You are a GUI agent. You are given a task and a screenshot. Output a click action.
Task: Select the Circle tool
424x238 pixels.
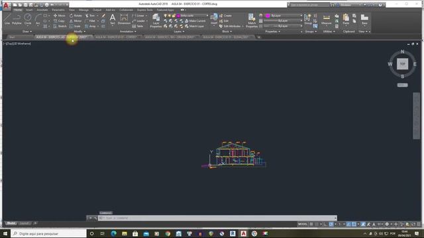[28, 19]
